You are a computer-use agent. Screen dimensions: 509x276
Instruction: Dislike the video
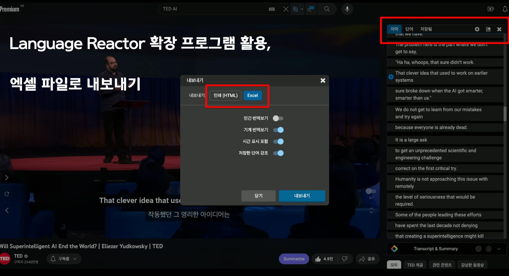tap(345, 259)
